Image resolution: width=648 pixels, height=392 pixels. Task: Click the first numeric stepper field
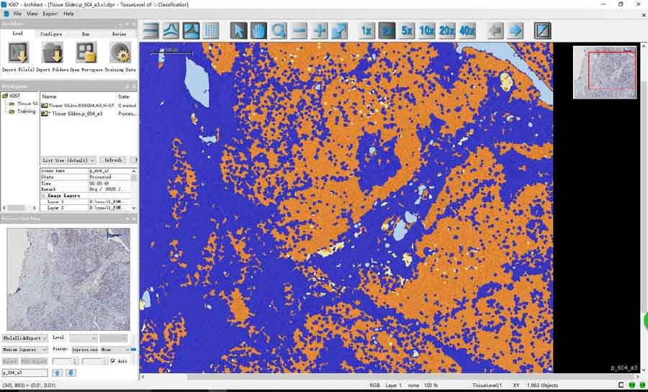(x=65, y=361)
